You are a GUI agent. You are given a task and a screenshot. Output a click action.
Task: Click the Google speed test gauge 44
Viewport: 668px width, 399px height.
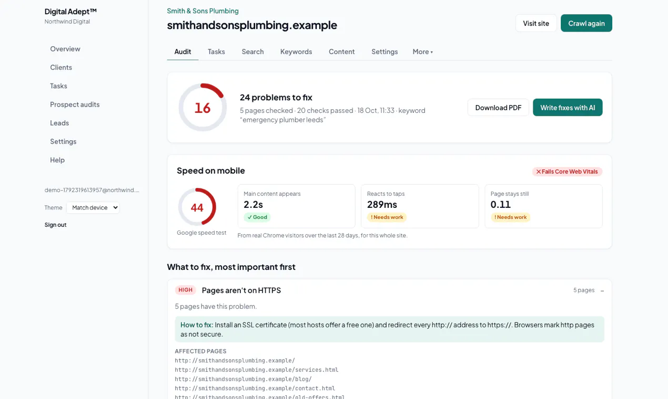tap(197, 207)
